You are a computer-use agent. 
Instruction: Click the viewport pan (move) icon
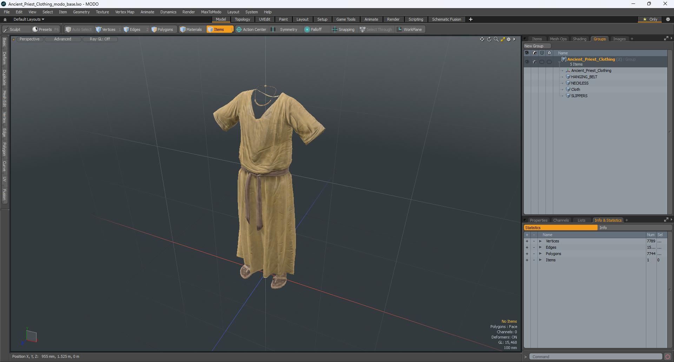pos(482,39)
